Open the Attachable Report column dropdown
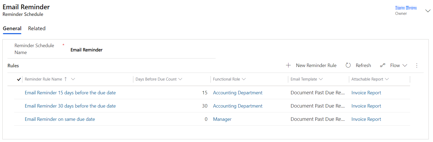The image size is (433, 142). click(x=387, y=79)
